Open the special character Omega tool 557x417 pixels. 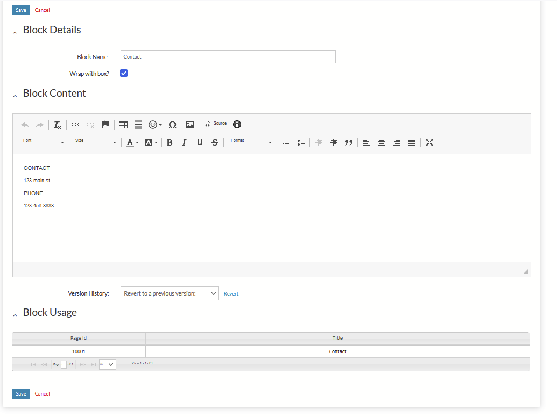[172, 125]
